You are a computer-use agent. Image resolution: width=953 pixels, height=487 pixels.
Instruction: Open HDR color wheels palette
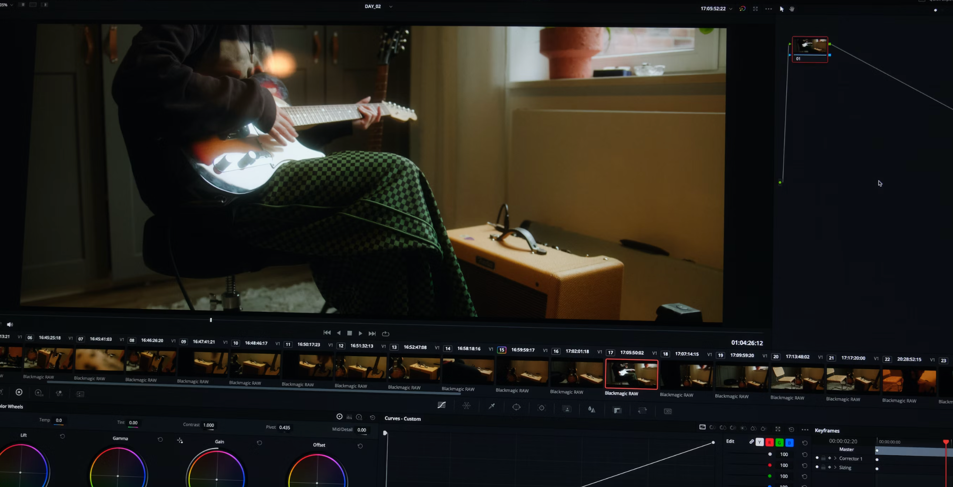(39, 393)
